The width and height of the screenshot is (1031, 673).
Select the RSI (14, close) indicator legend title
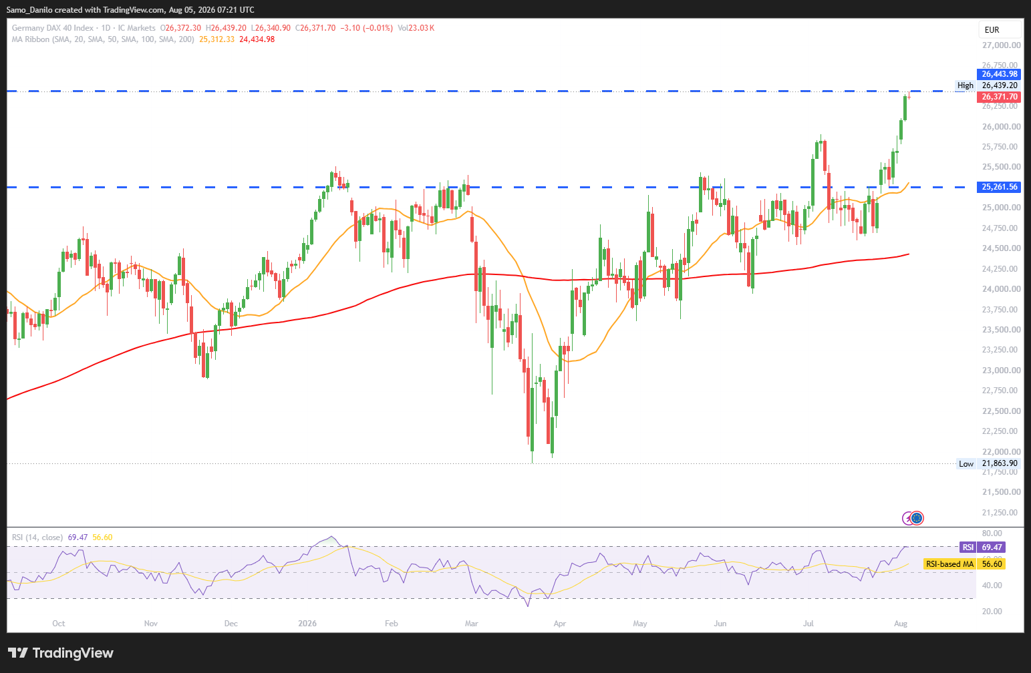point(37,537)
